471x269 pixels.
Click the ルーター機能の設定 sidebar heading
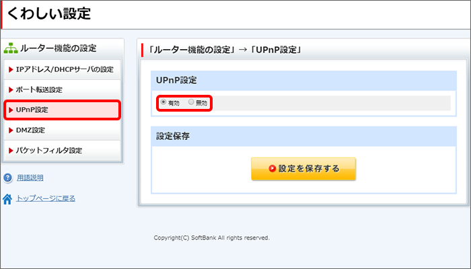59,48
